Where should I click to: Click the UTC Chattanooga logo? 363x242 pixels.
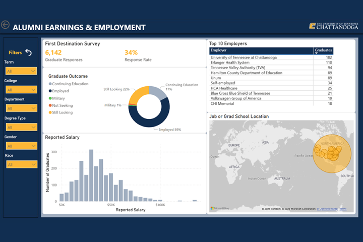(333, 26)
